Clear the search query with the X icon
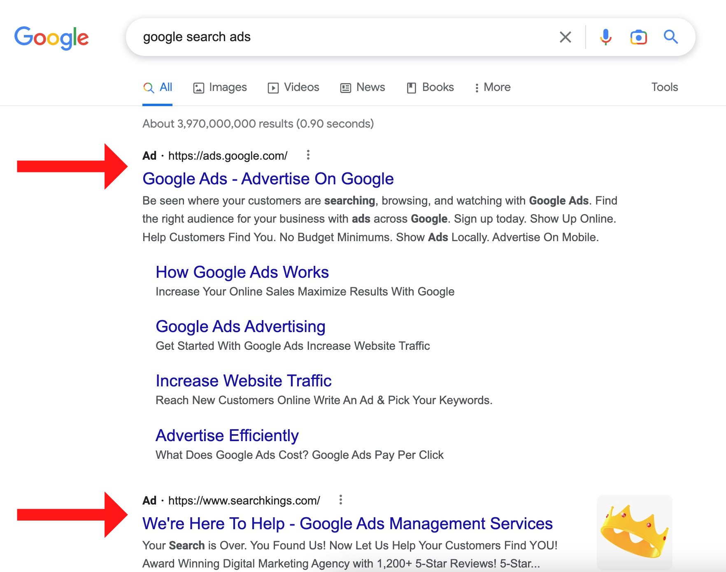 coord(566,37)
